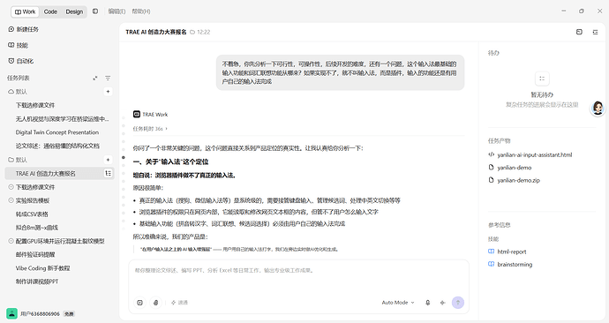Viewport: 609px width, 323px height.
Task: Switch to the Work mode tab
Action: pos(25,11)
